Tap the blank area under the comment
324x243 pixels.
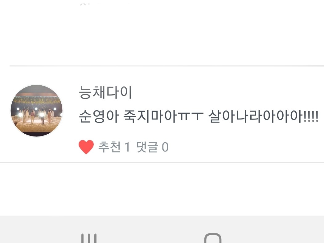[162, 189]
